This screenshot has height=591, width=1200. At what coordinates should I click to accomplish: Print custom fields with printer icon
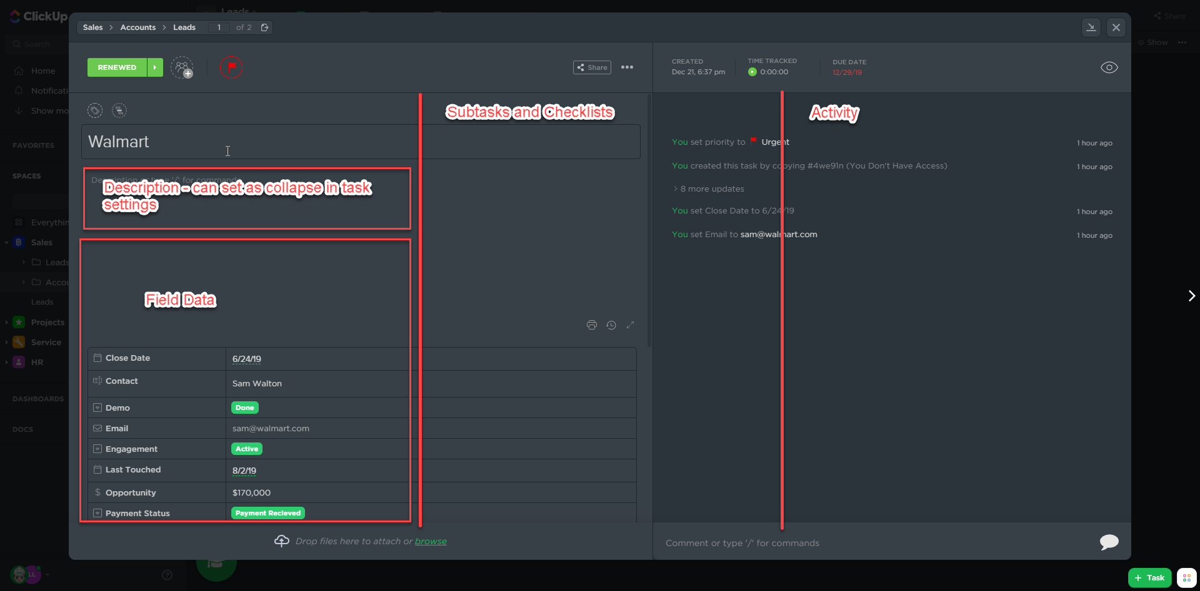tap(592, 325)
